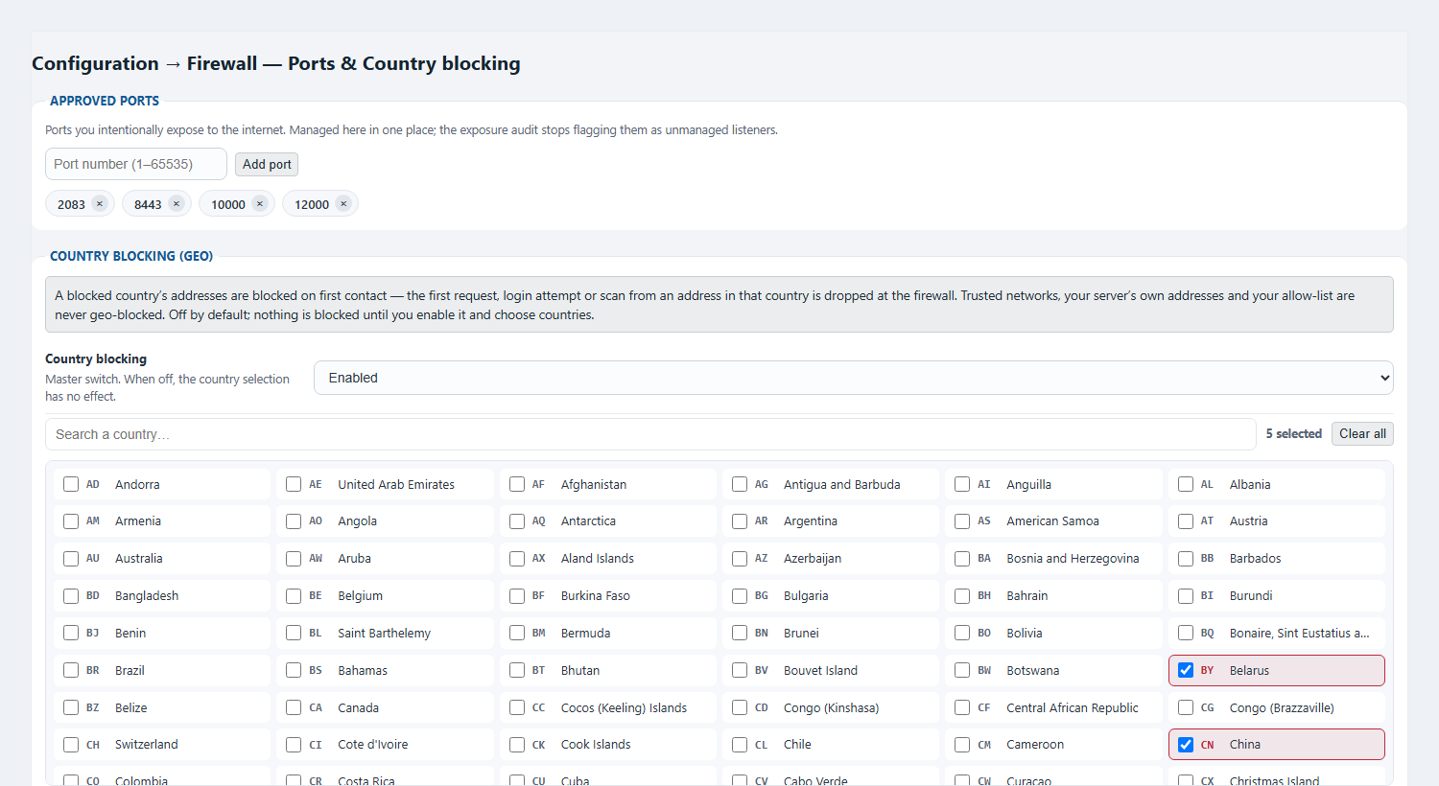
Task: Select the Cote d'Ivoire checkbox
Action: 294,744
